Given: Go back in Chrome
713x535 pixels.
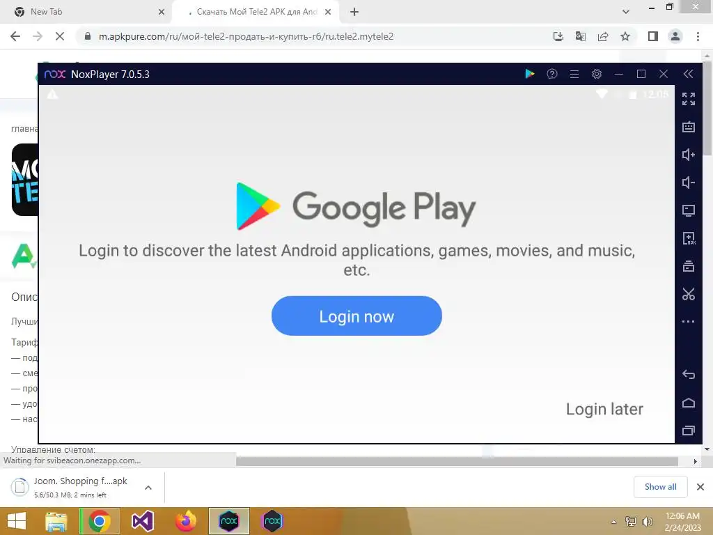Looking at the screenshot, I should click(15, 36).
